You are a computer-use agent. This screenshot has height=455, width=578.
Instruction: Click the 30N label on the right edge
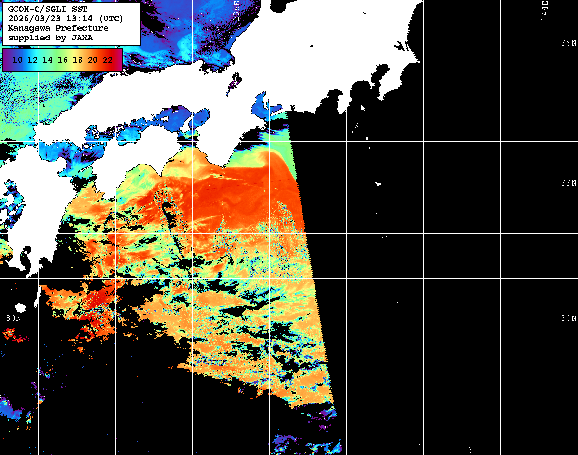pyautogui.click(x=568, y=318)
